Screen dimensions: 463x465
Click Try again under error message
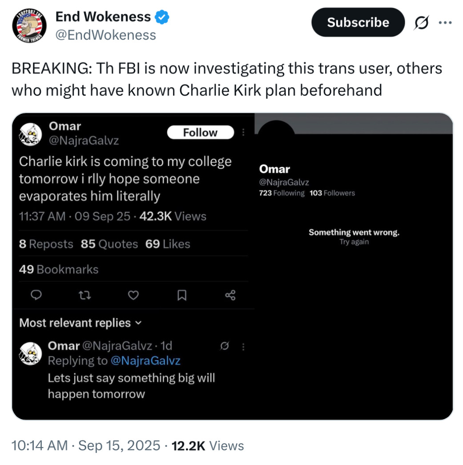[x=354, y=242]
